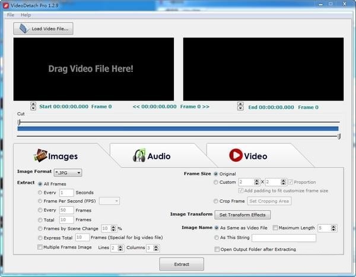Click the As This String text field

coord(284,238)
